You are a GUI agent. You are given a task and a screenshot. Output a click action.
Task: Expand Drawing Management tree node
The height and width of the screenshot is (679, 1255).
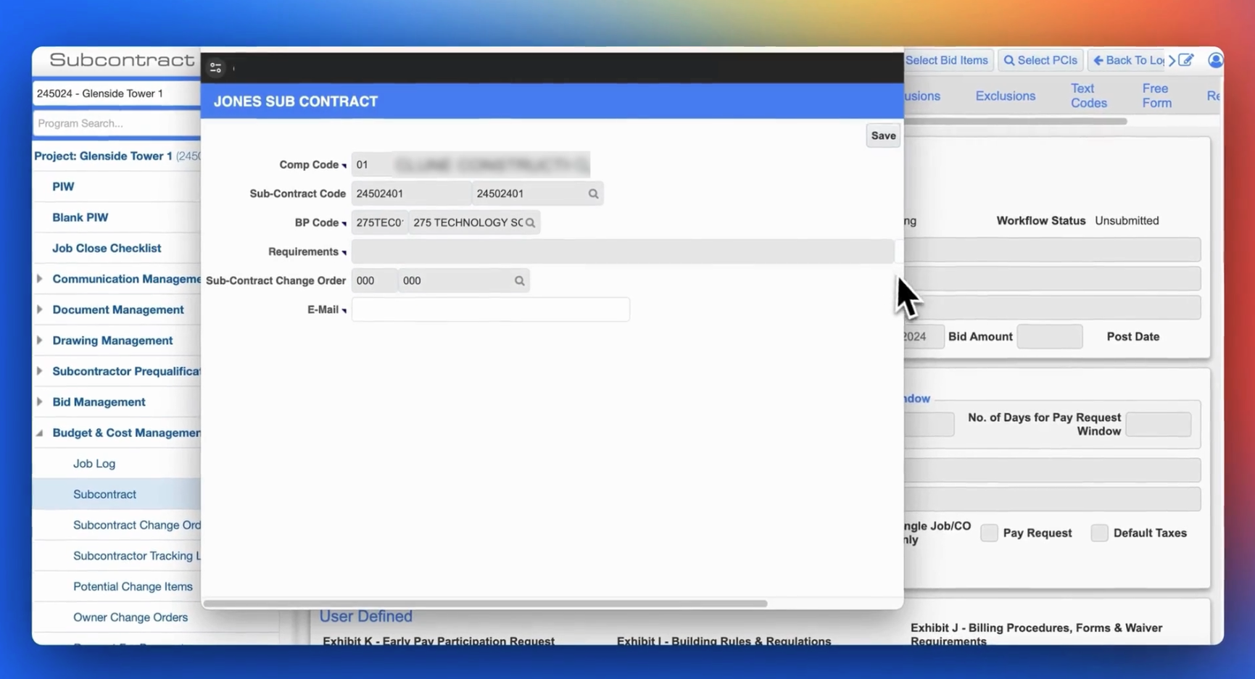coord(39,340)
